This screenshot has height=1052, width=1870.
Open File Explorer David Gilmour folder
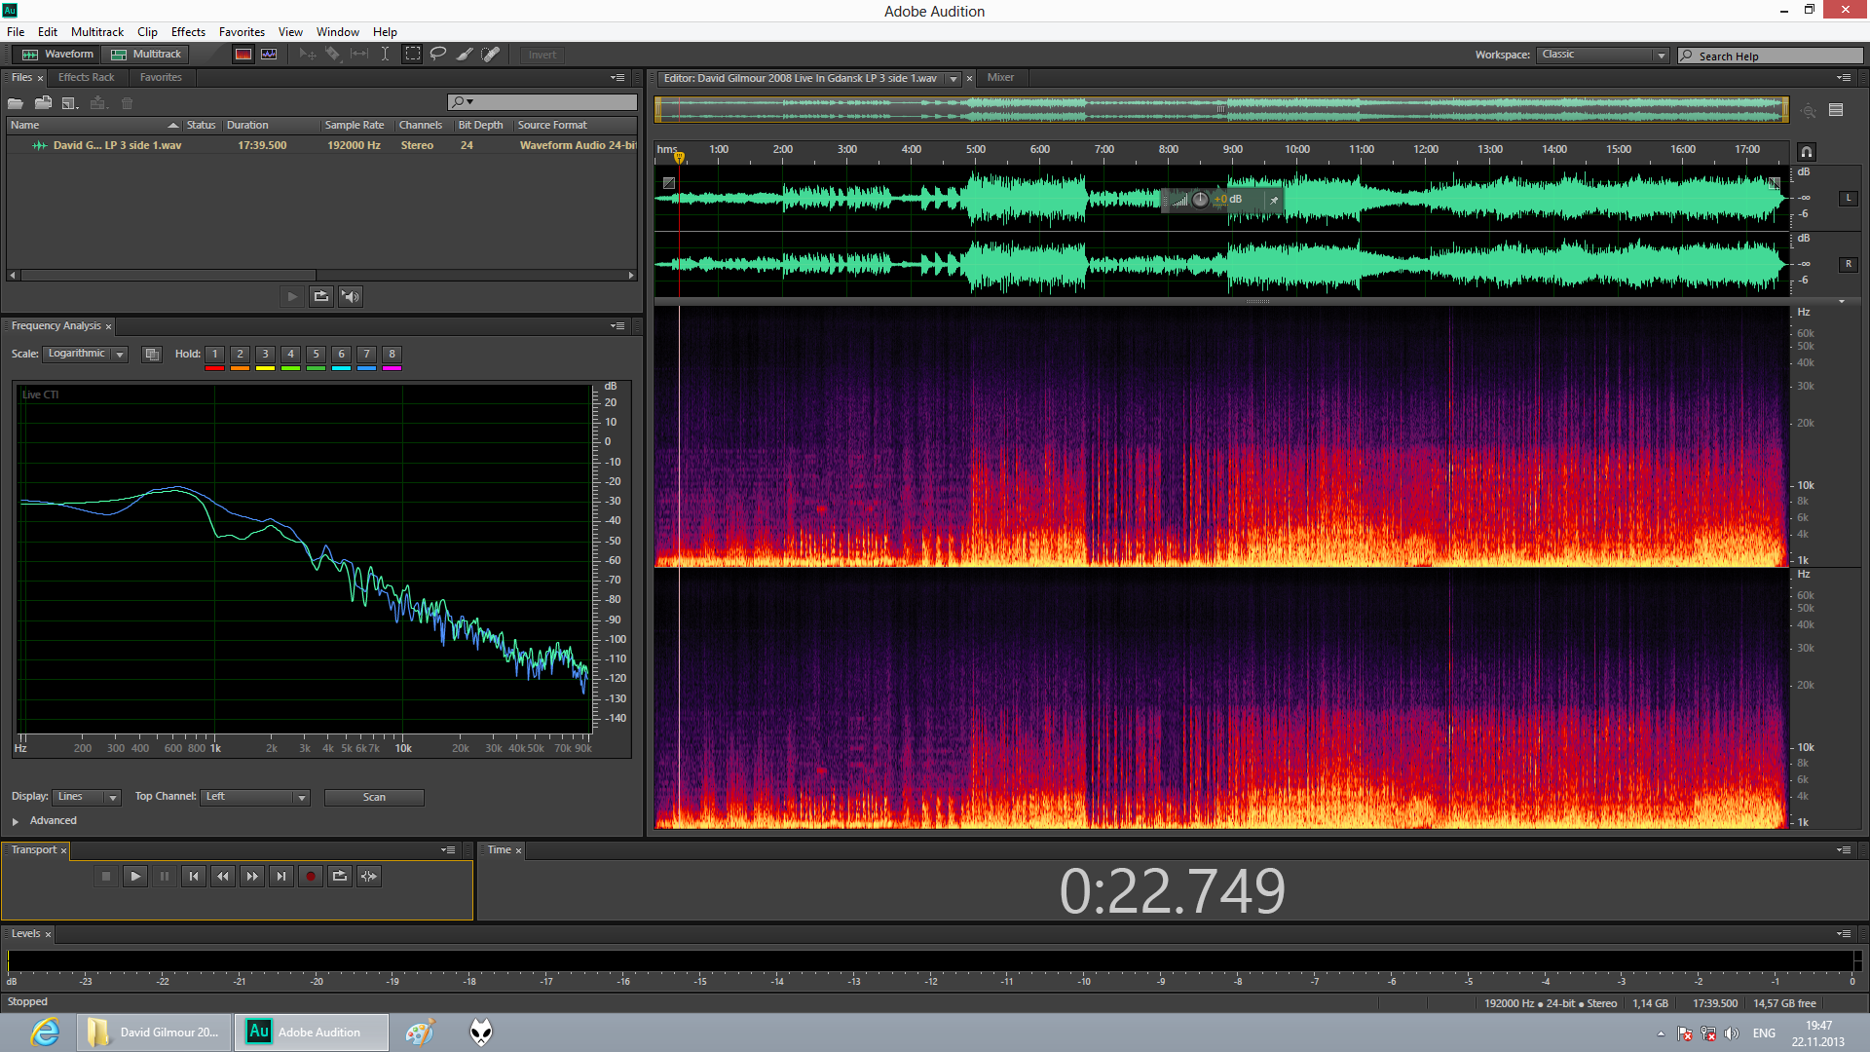(155, 1033)
